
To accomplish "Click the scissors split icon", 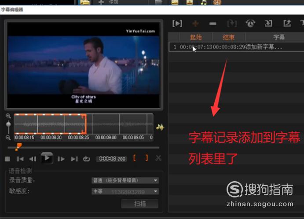I will click(x=158, y=158).
